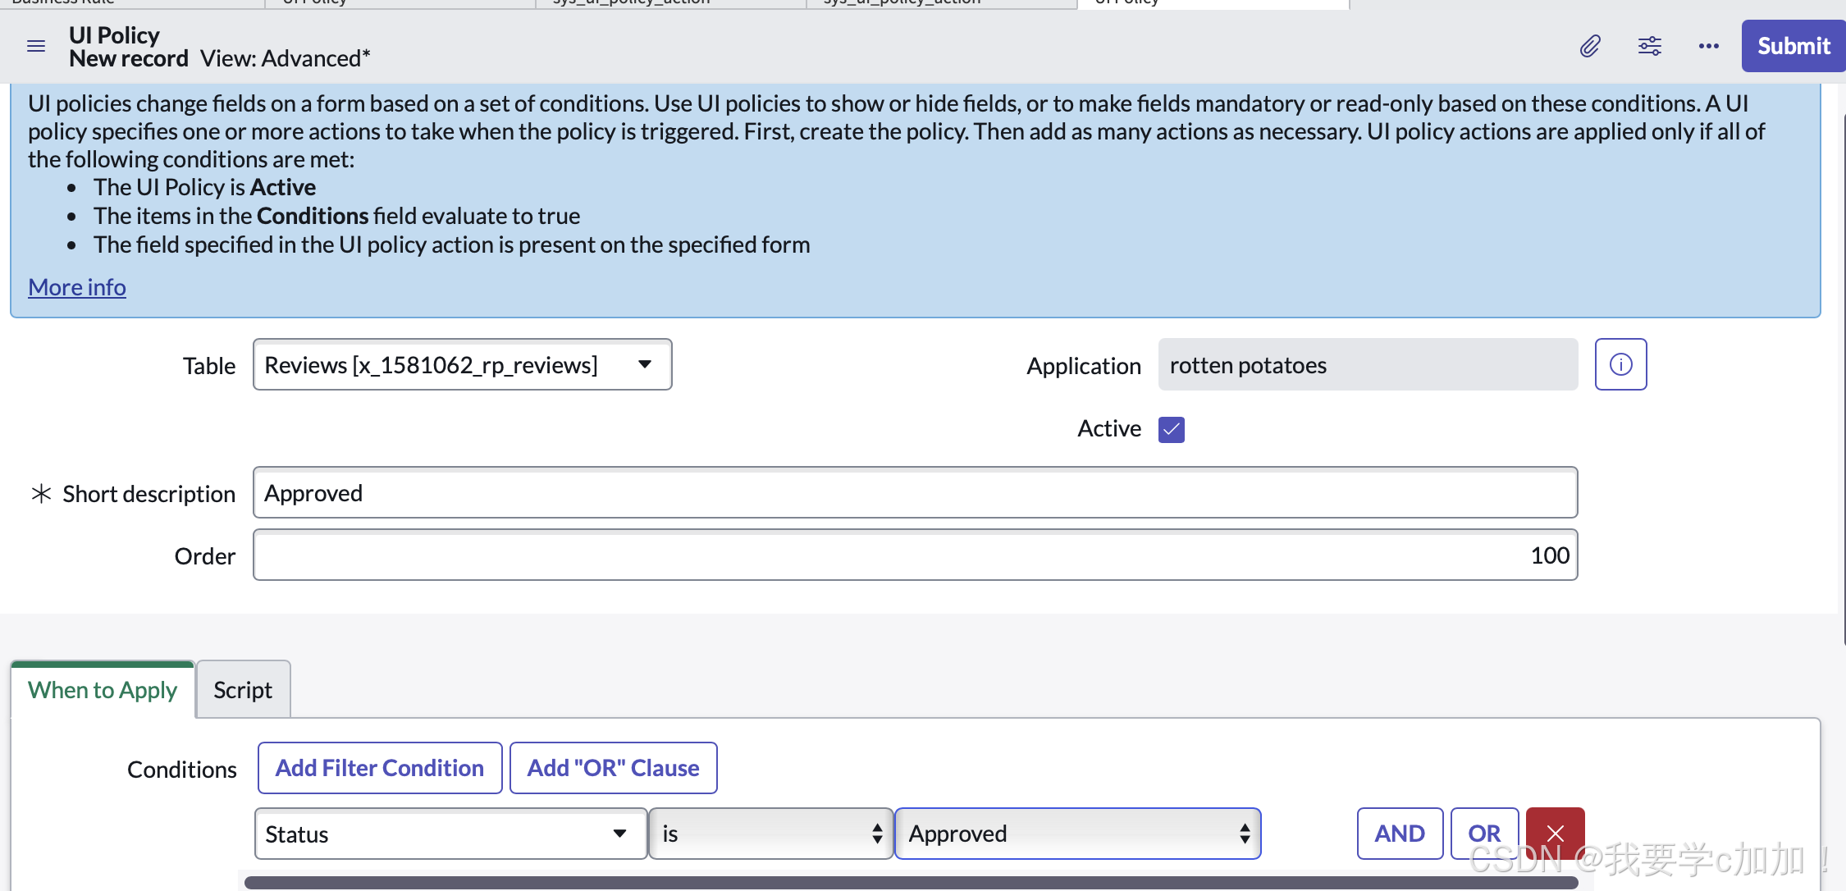
Task: Click Add "OR" Clause button
Action: point(613,768)
